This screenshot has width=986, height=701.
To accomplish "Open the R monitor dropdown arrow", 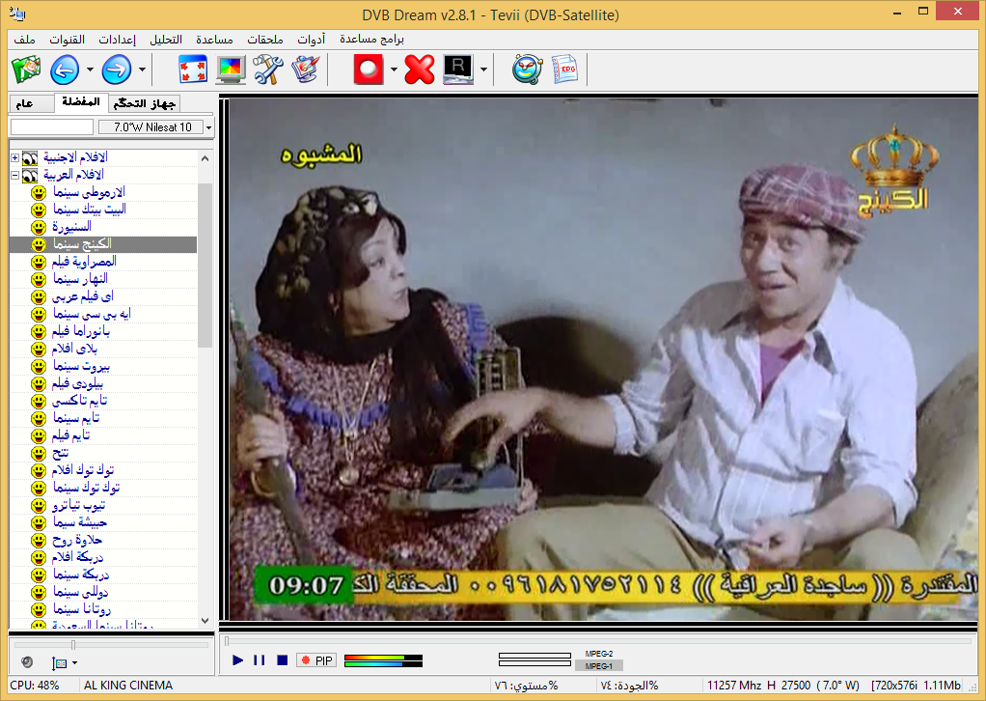I will (483, 70).
